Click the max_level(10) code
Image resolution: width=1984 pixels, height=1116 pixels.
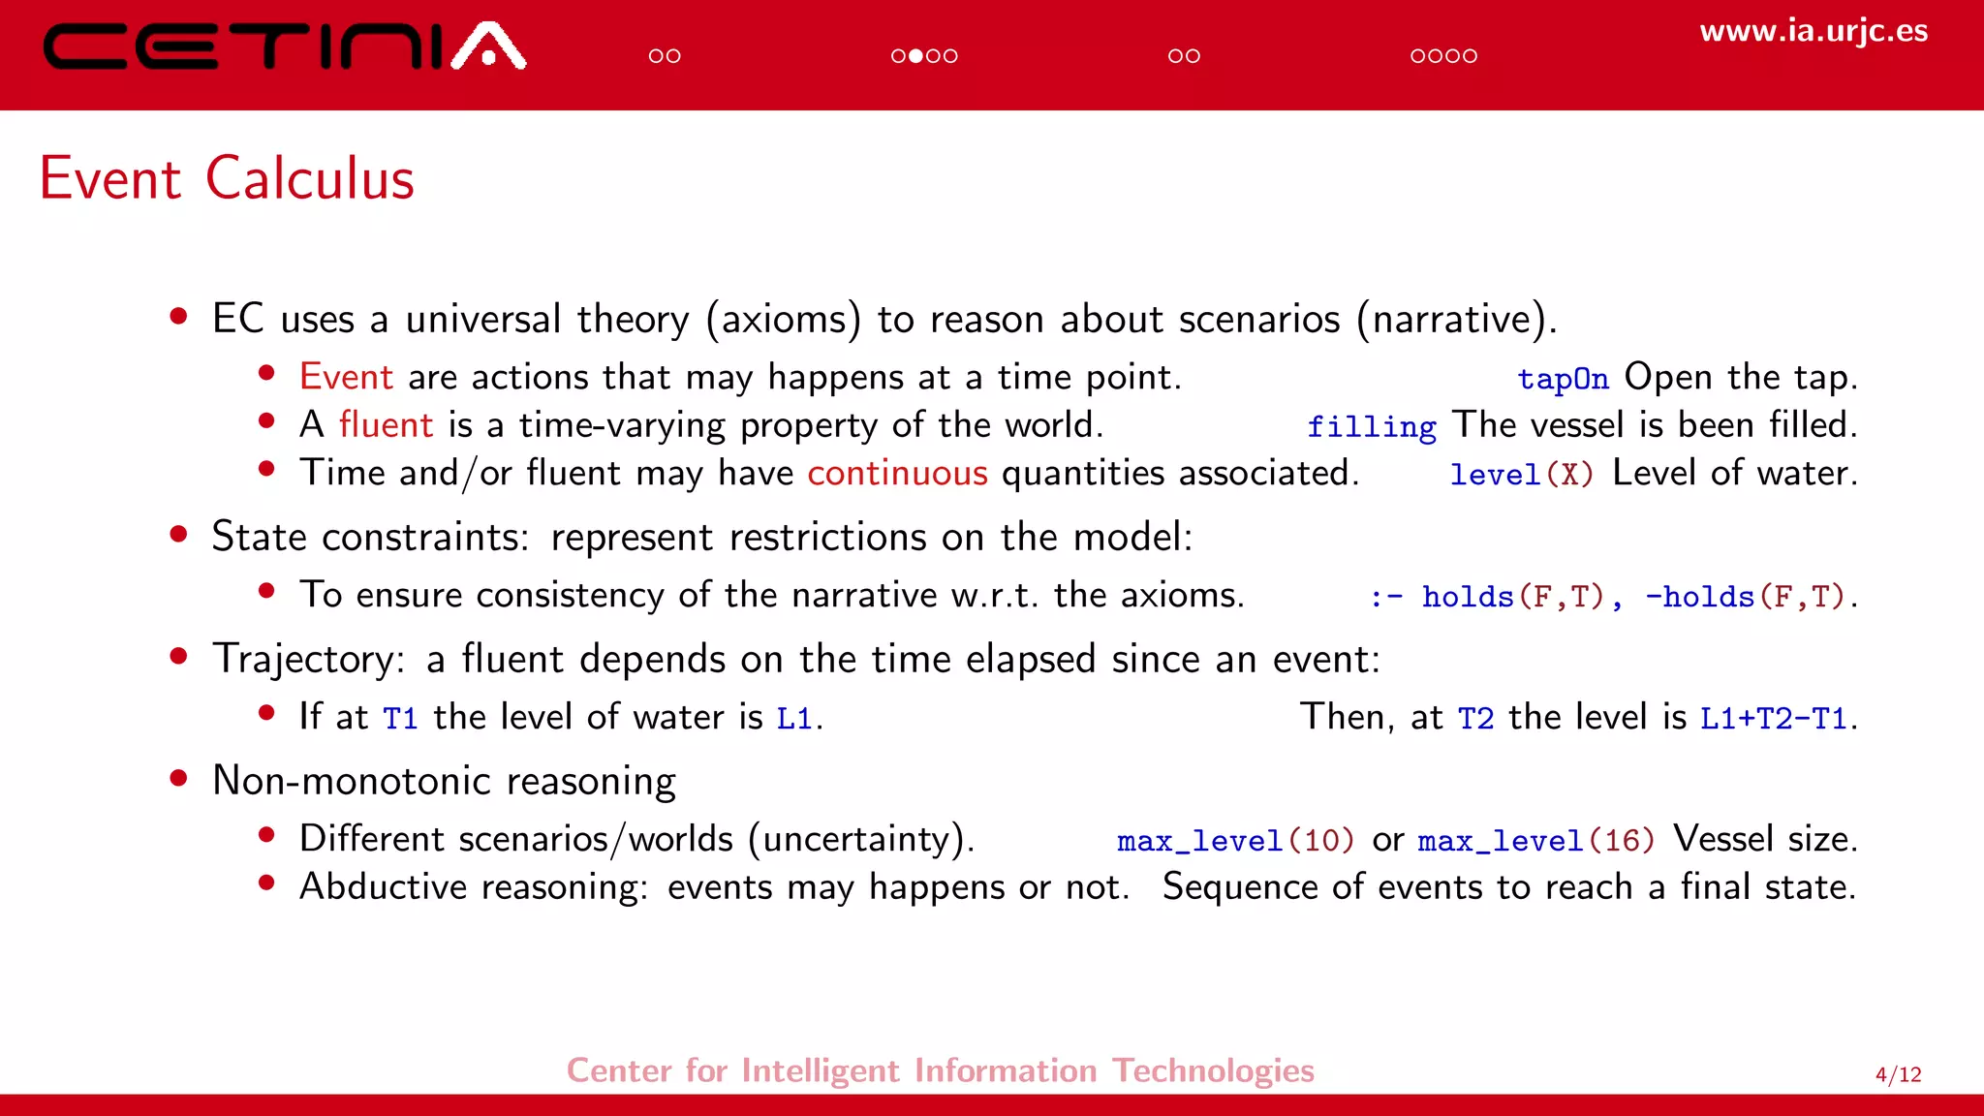point(1235,840)
